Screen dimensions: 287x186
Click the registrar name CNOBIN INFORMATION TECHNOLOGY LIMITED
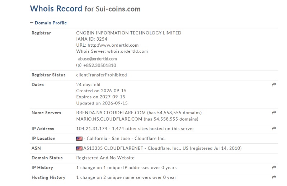[x=129, y=33]
